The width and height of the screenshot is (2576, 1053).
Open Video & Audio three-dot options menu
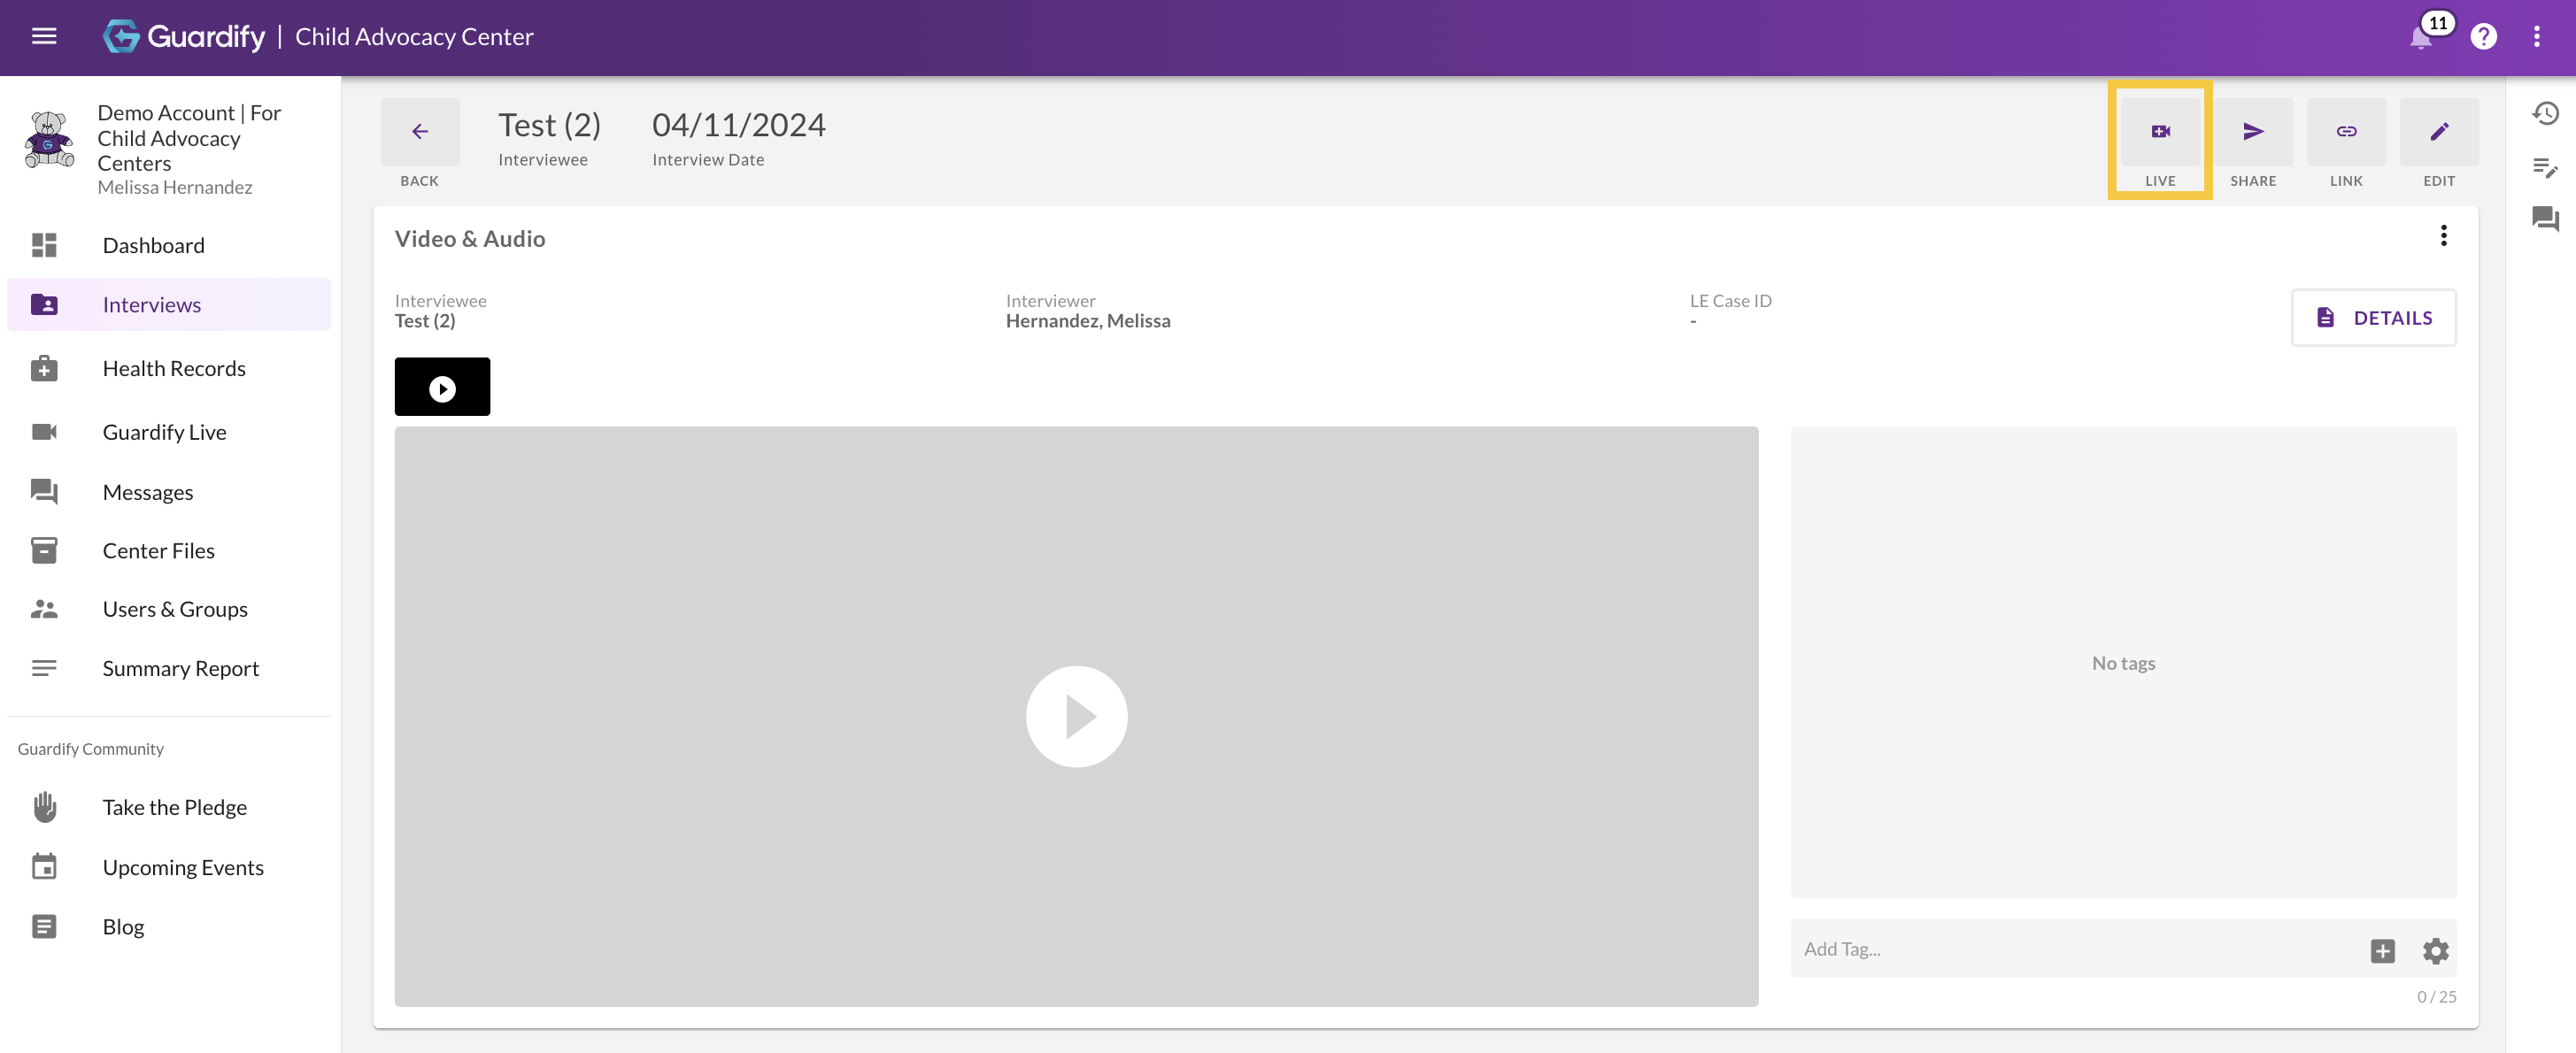(2443, 236)
